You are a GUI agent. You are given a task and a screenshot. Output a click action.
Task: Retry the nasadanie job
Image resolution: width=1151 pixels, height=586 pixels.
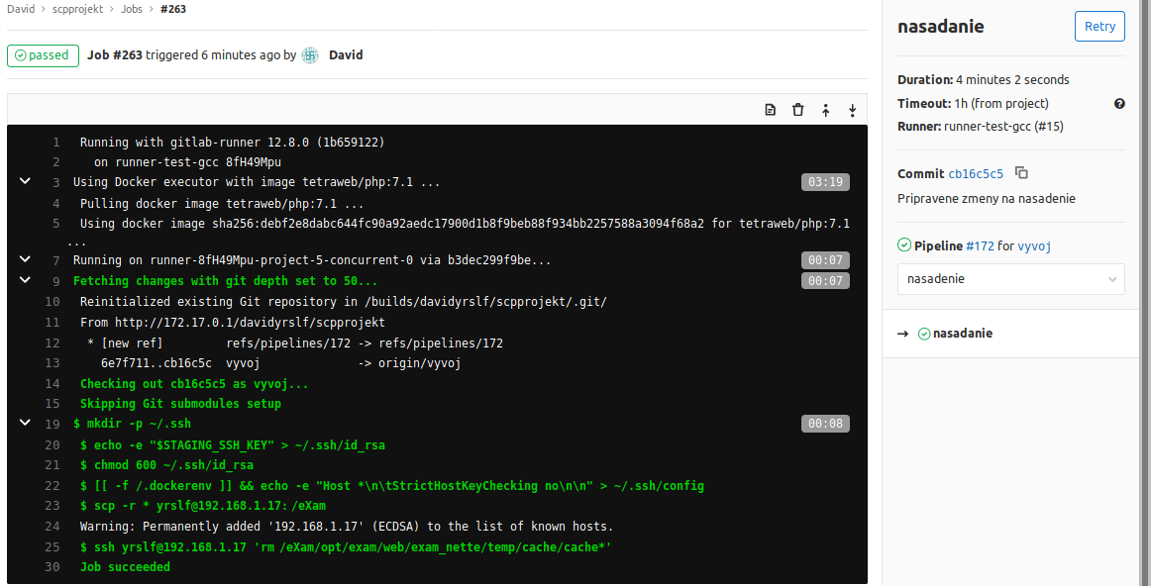click(x=1099, y=27)
